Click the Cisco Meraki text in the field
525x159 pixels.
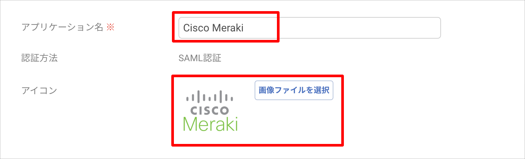pyautogui.click(x=213, y=28)
